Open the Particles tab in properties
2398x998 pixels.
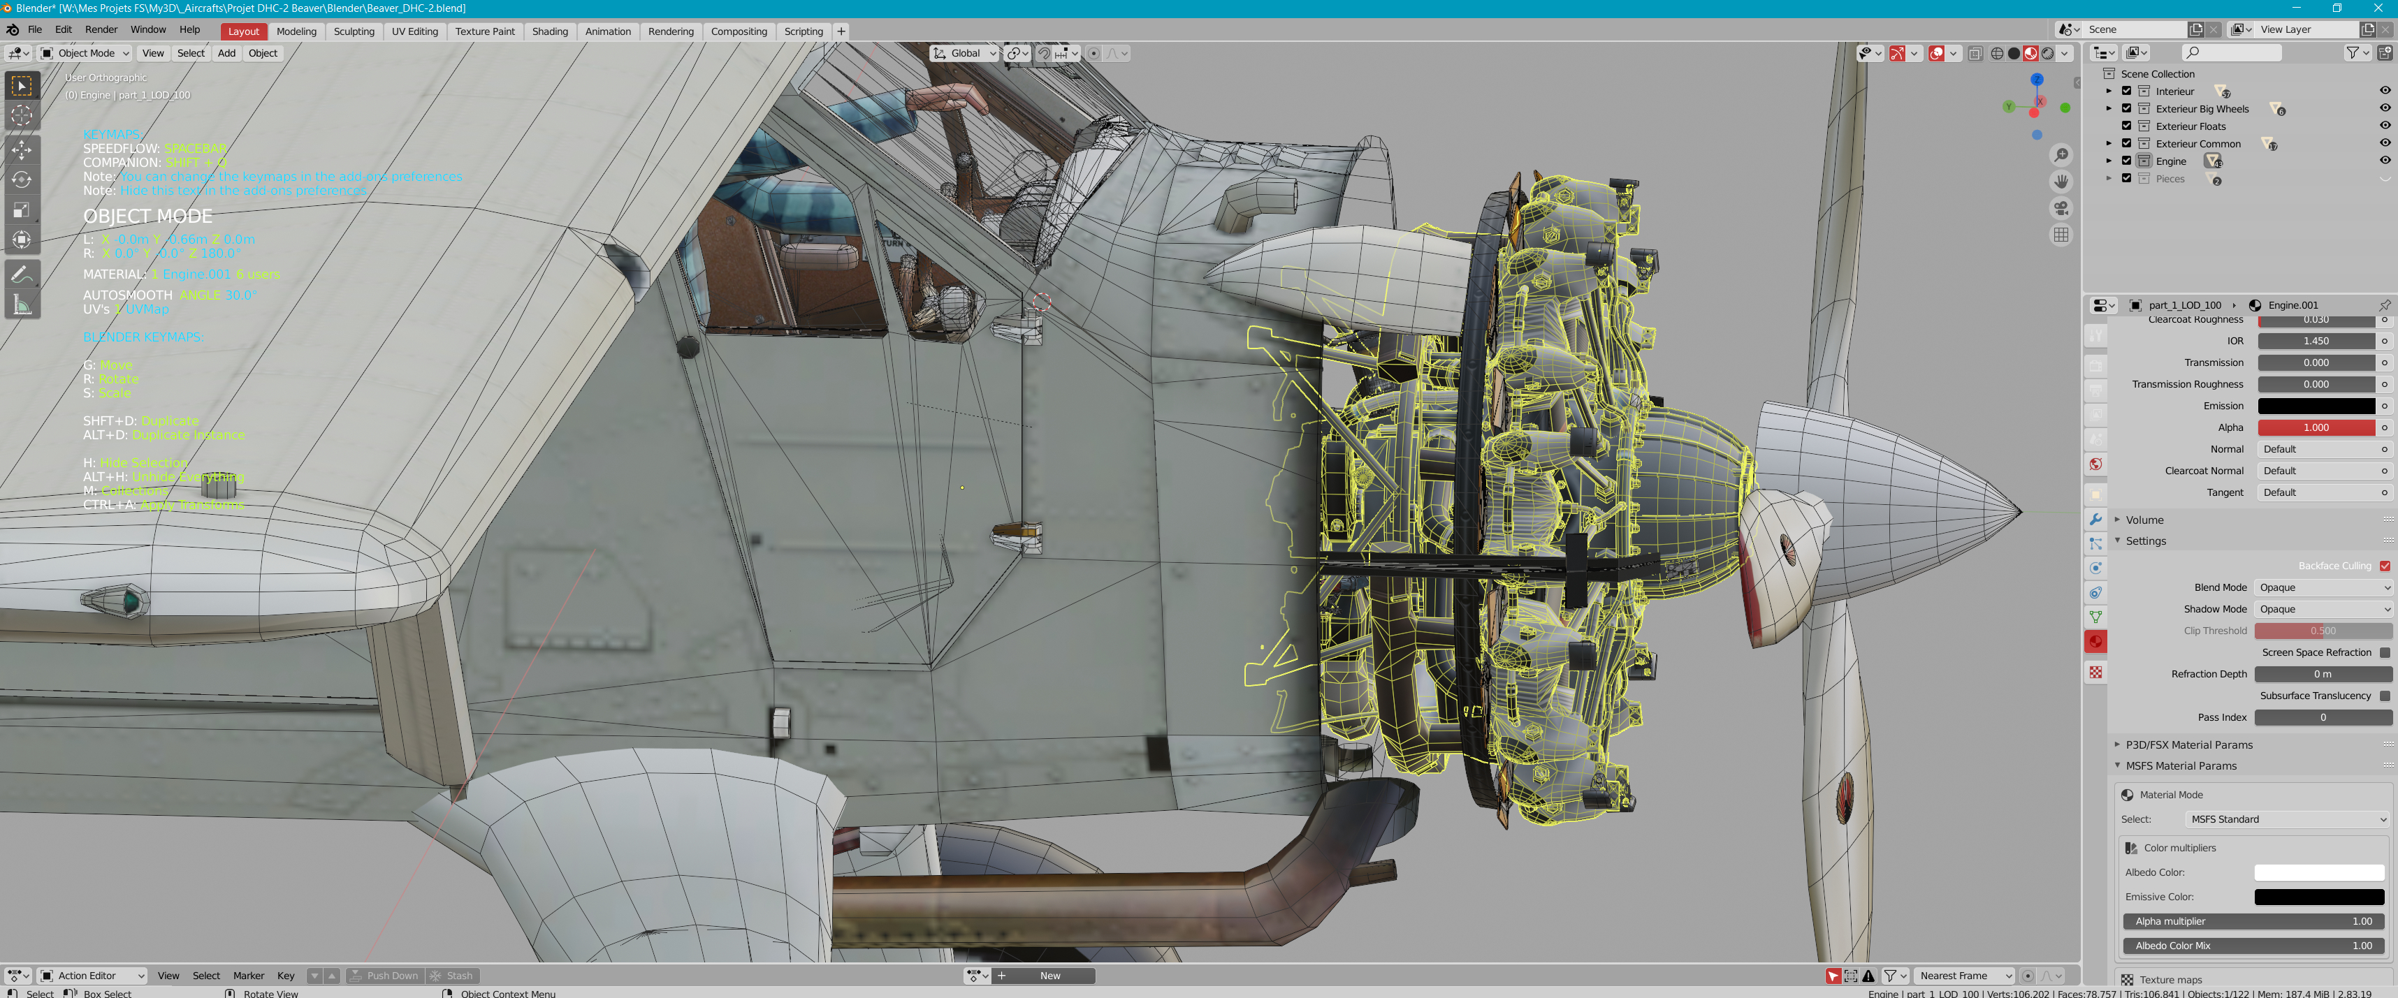pos(2095,543)
